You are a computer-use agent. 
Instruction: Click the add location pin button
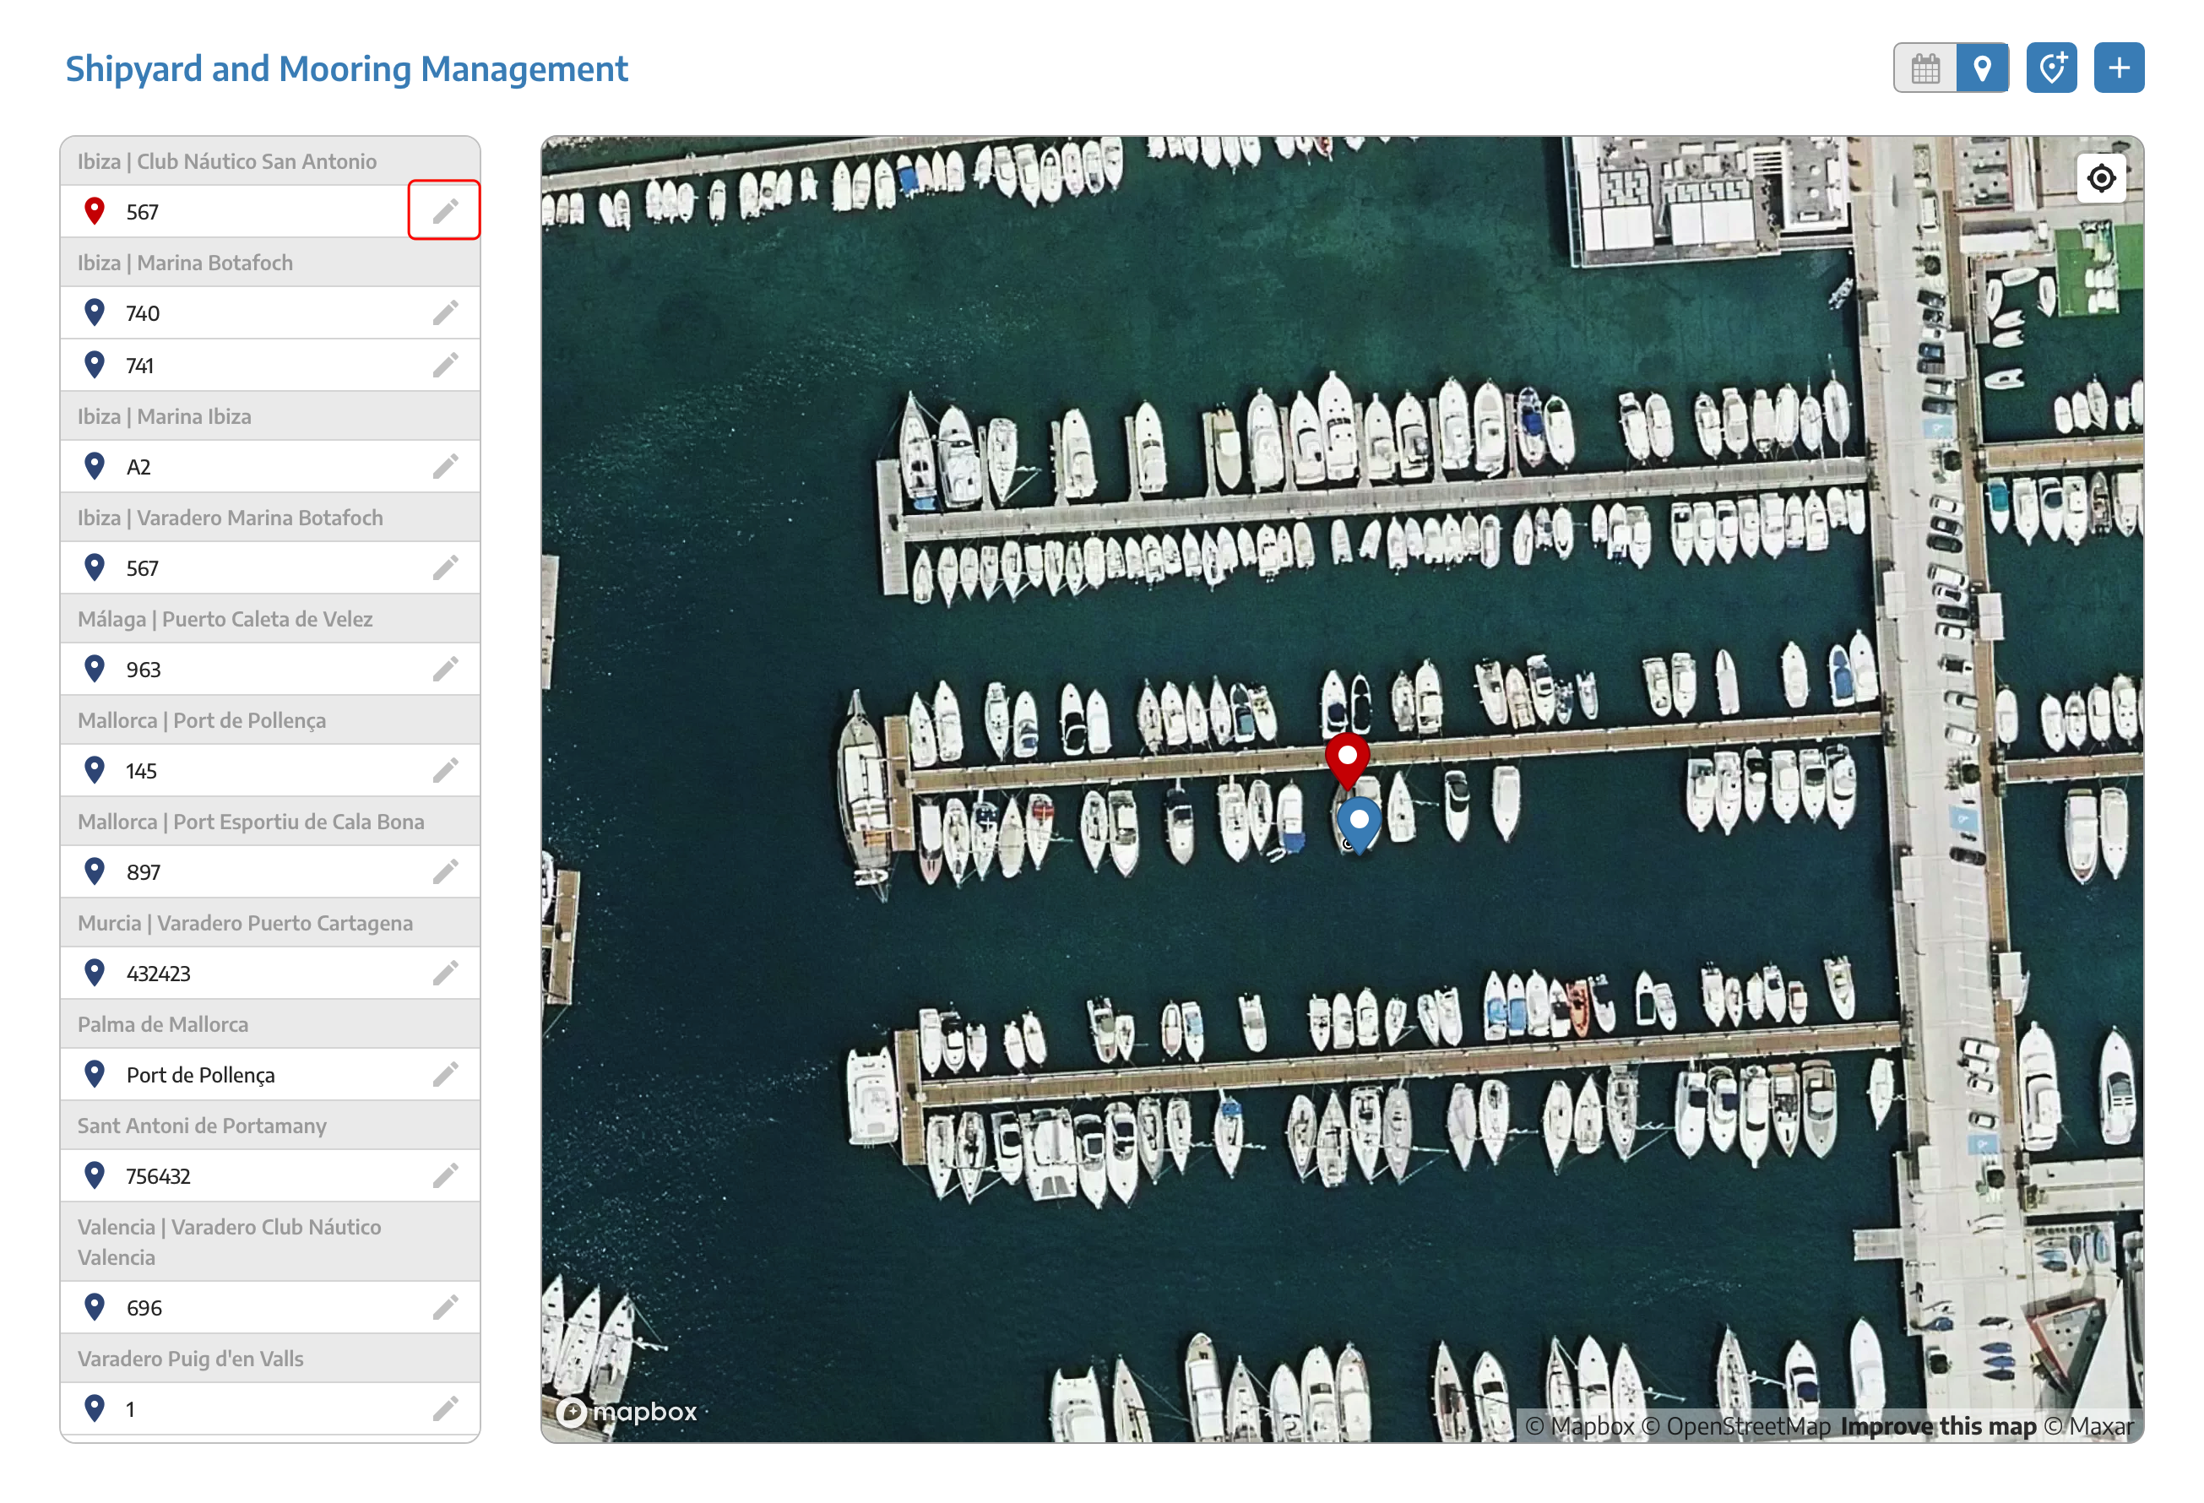pyautogui.click(x=2051, y=68)
